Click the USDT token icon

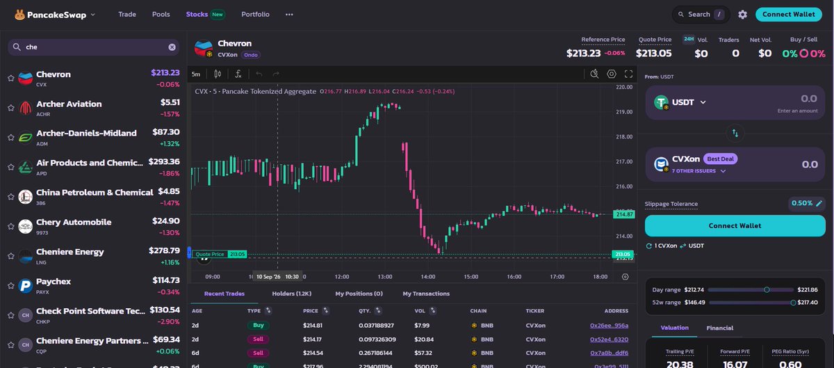pyautogui.click(x=662, y=103)
